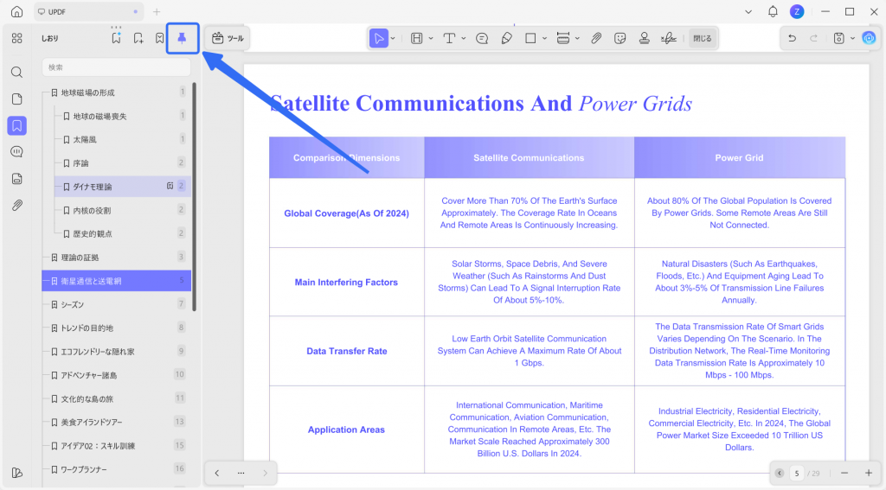Viewport: 886px width, 490px height.
Task: Click the plus to add new tab
Action: tap(157, 11)
